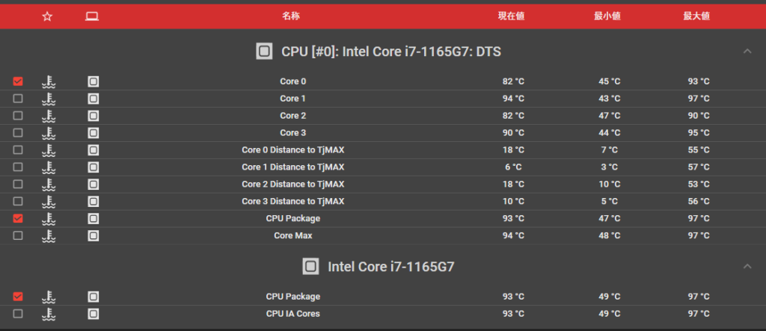Screen dimensions: 766x331
Task: Click the 最小値 column header
Action: coord(607,16)
